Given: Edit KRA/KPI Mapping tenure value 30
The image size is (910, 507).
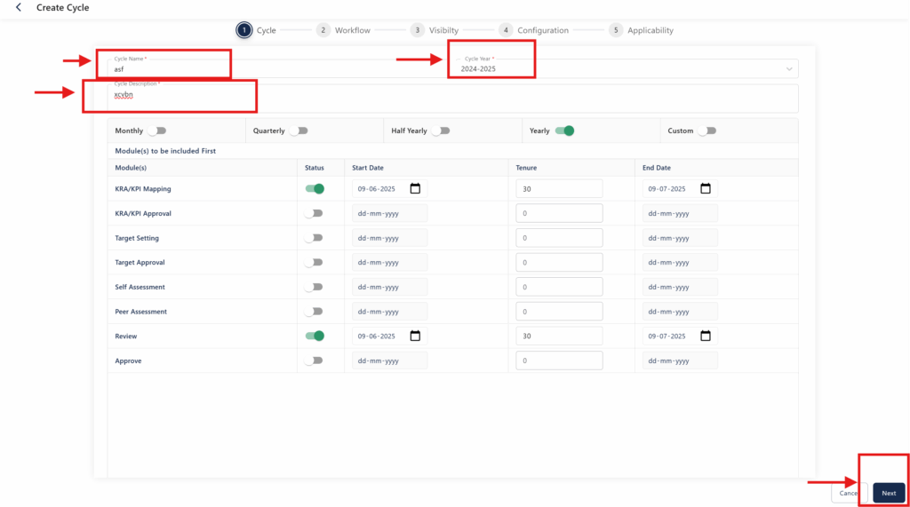Looking at the screenshot, I should pyautogui.click(x=559, y=188).
